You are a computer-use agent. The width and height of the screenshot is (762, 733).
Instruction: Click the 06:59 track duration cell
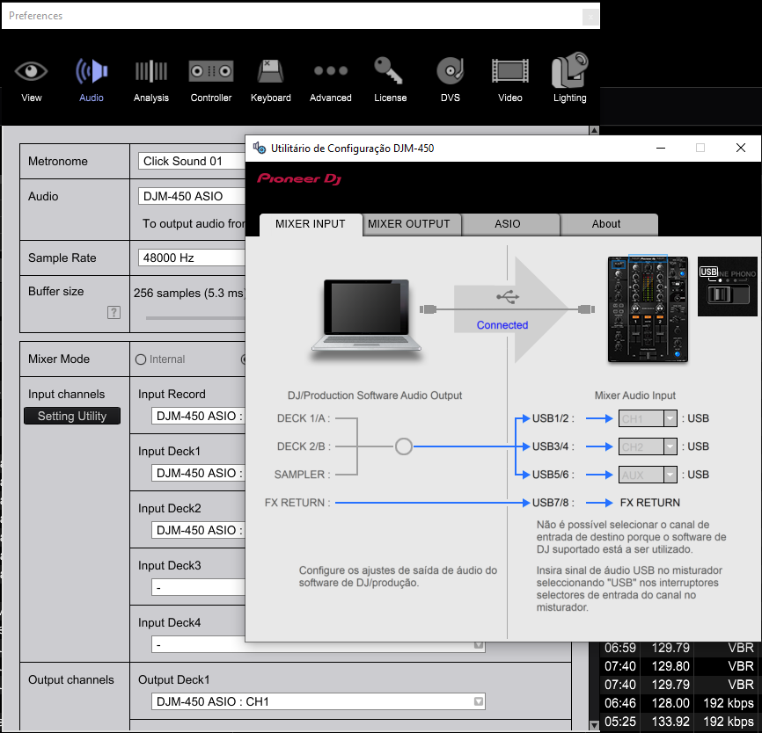(620, 648)
